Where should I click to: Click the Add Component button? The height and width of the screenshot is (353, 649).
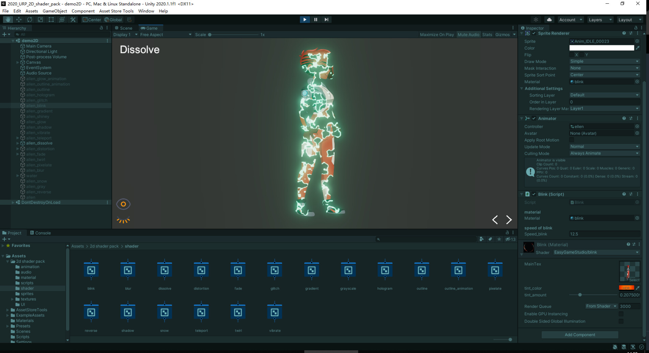579,335
